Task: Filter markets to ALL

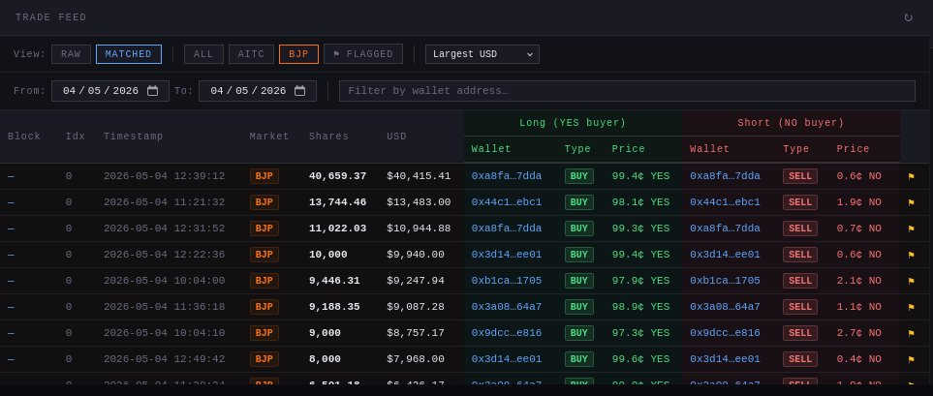Action: (x=203, y=54)
